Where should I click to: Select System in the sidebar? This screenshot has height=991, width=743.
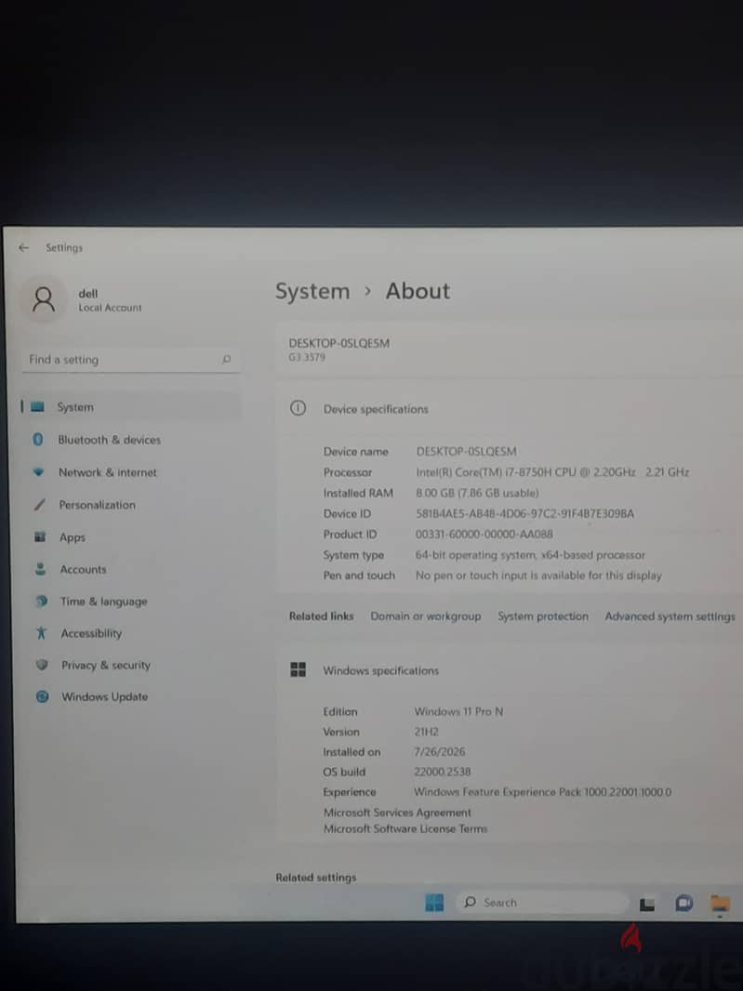click(x=130, y=407)
